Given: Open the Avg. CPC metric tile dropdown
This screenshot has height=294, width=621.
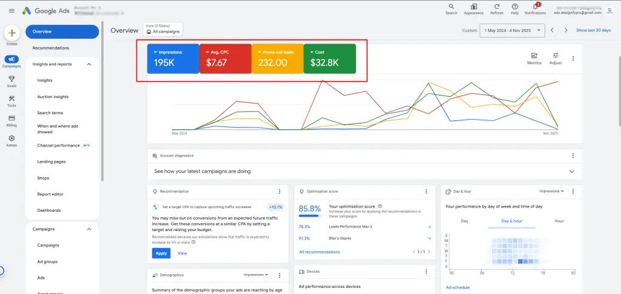Looking at the screenshot, I should (x=207, y=52).
